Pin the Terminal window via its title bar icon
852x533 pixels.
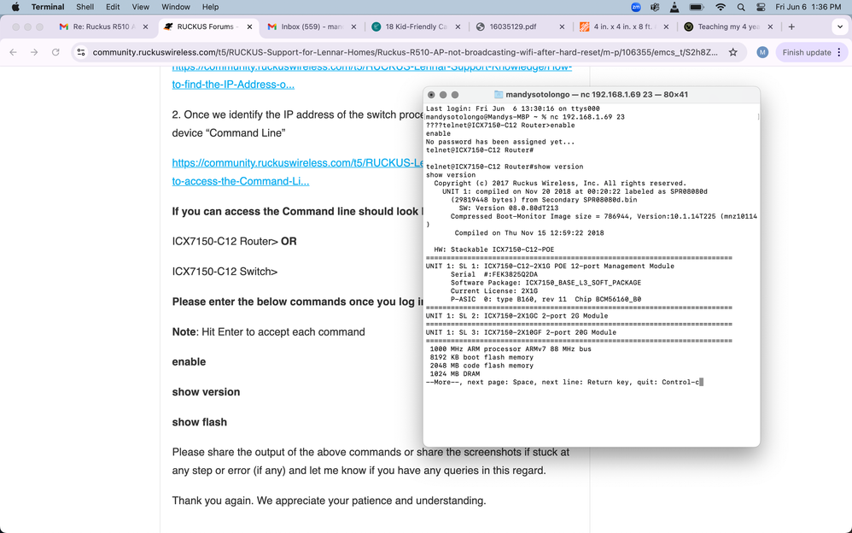(x=499, y=94)
